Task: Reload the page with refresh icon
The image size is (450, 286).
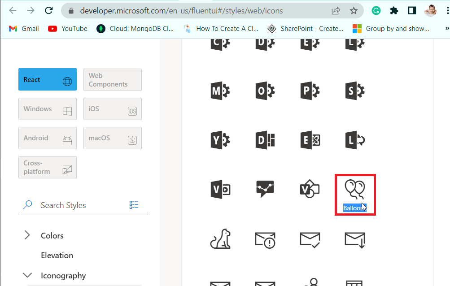Action: point(49,11)
